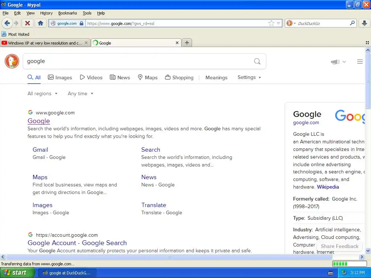
Task: Click the page loading progress bar
Action: 350,264
